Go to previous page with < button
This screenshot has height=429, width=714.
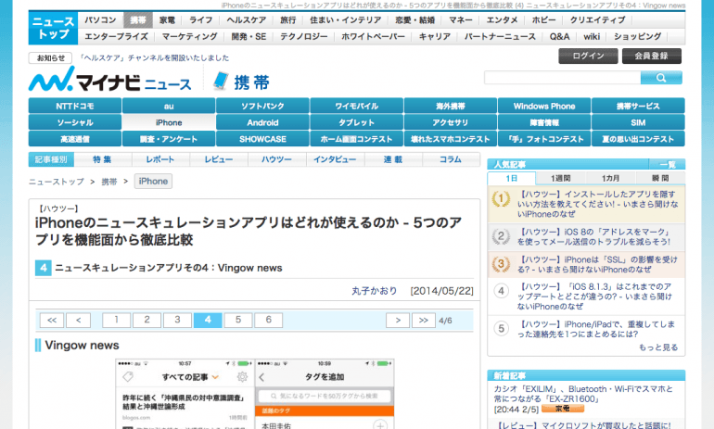click(x=78, y=321)
